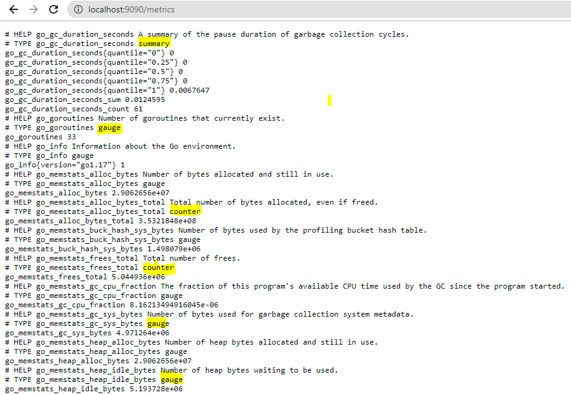The height and width of the screenshot is (395, 571).
Task: Click the small yellow marker beside go_gc_duration_seconds_sum
Action: coord(330,100)
